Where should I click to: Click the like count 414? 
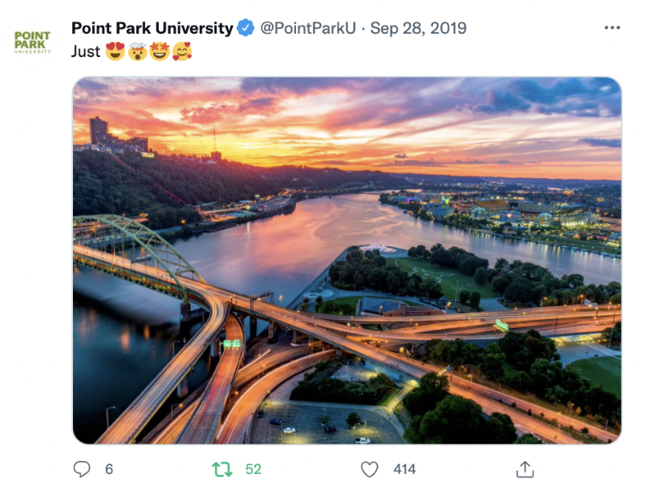tap(405, 469)
